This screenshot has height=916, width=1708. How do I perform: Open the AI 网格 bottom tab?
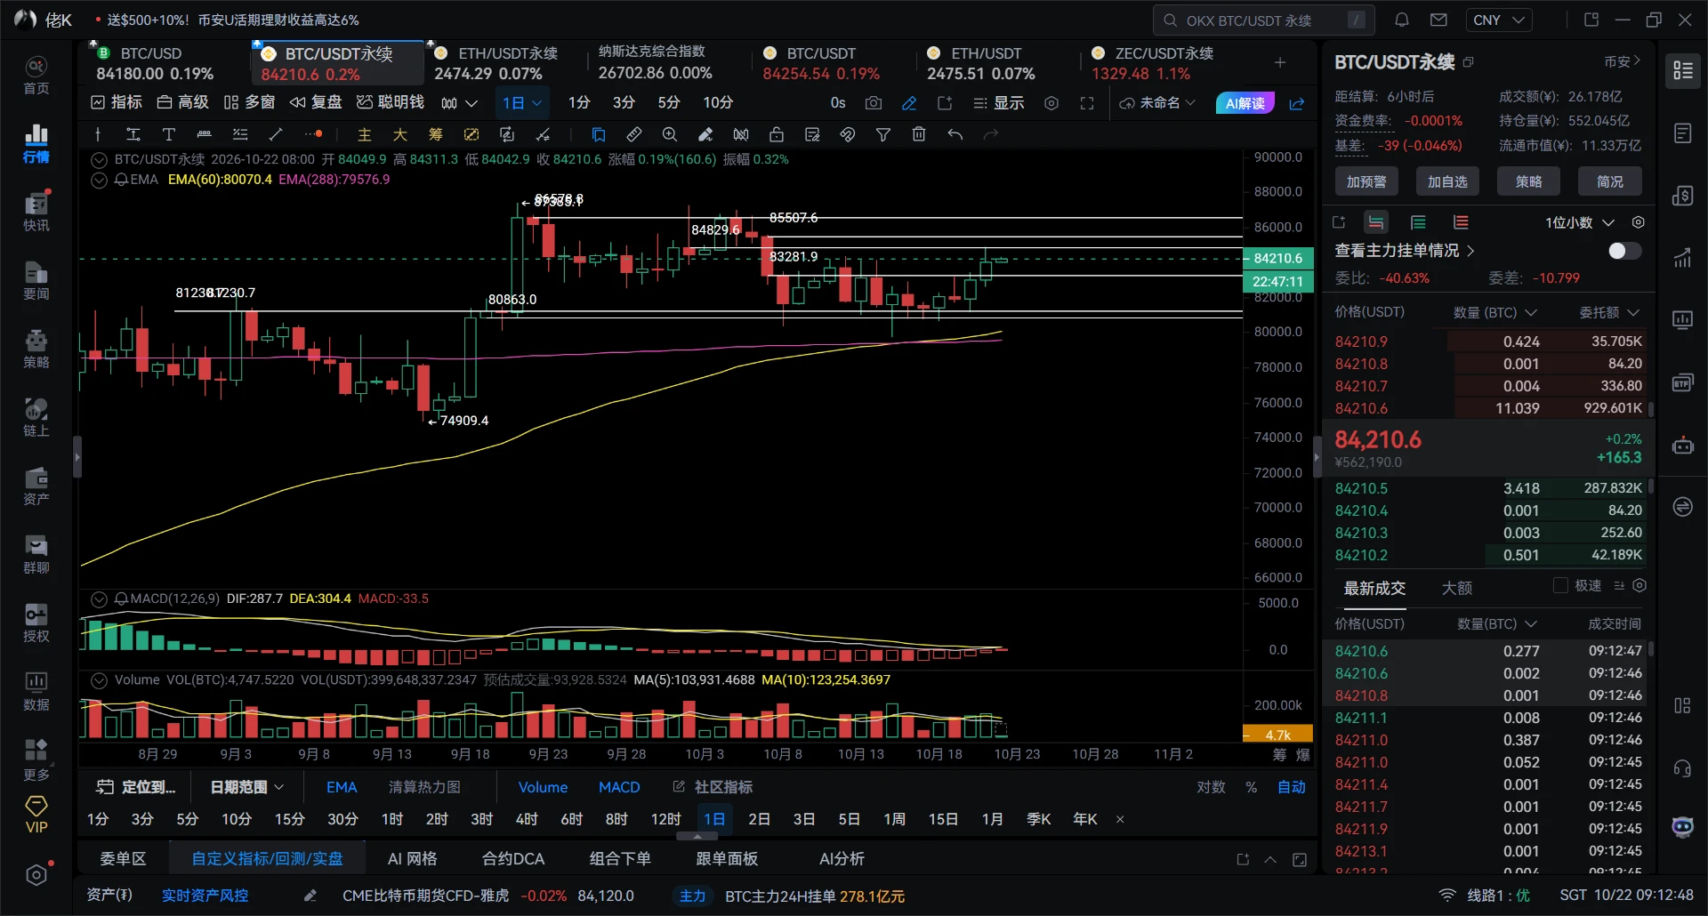point(412,859)
